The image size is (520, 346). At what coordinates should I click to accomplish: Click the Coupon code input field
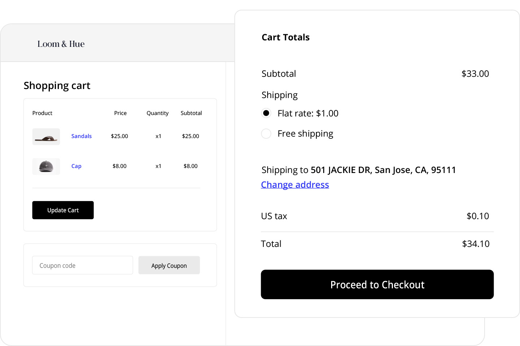coord(82,265)
